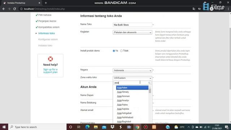231x130 pixels.
Task: Click the browser forward arrow
Action: coord(9,9)
